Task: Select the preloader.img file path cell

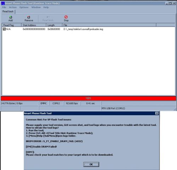Action: point(83,29)
